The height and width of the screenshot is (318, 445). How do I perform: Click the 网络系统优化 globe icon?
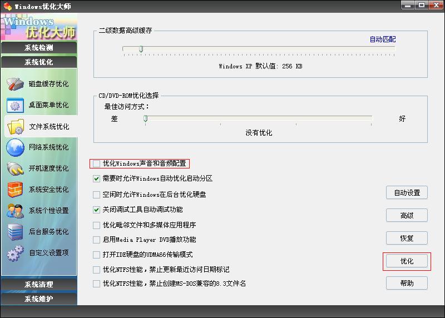coord(15,147)
